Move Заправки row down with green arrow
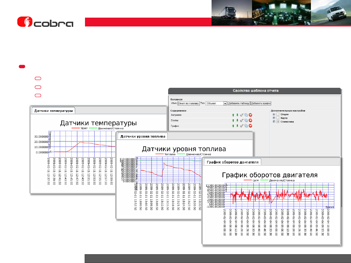 click(237, 115)
